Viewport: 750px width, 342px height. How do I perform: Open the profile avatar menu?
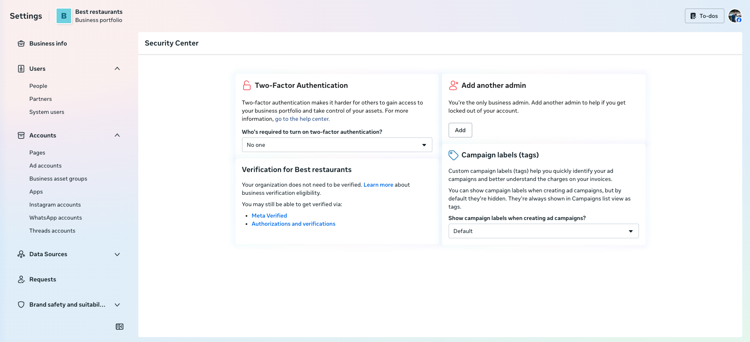[x=735, y=16]
